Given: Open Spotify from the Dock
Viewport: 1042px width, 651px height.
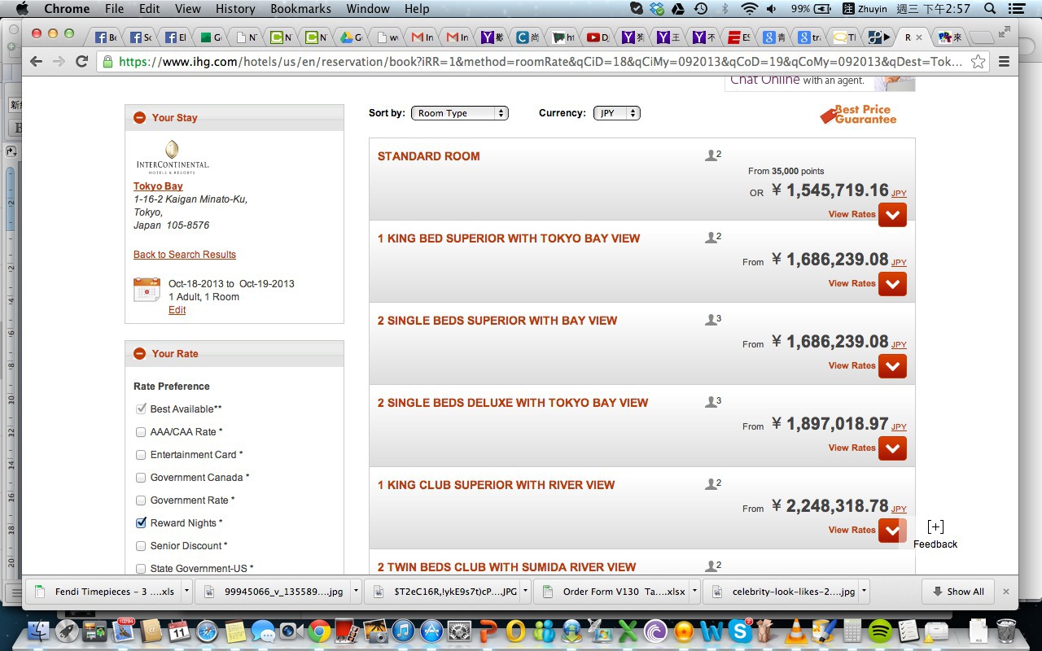Looking at the screenshot, I should pyautogui.click(x=880, y=631).
